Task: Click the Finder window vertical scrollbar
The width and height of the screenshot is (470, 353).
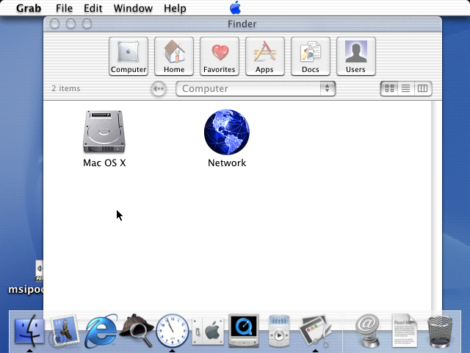Action: click(436, 206)
